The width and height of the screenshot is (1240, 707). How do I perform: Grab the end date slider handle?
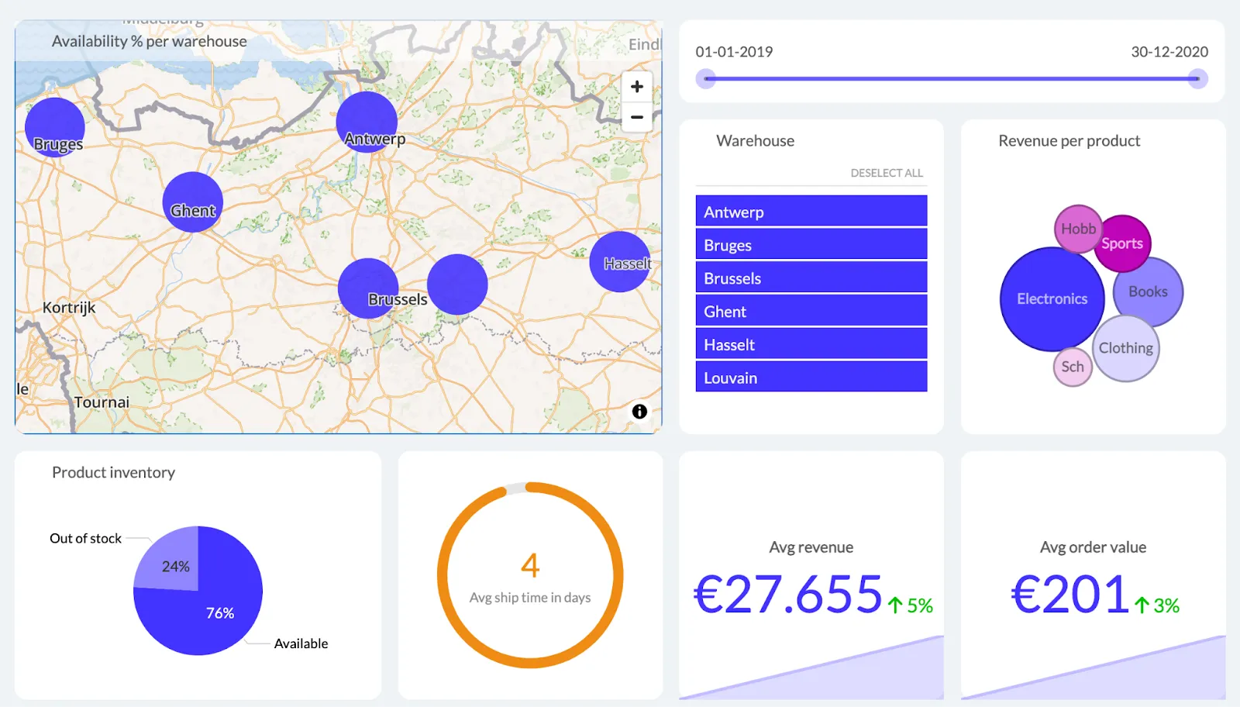pyautogui.click(x=1198, y=78)
